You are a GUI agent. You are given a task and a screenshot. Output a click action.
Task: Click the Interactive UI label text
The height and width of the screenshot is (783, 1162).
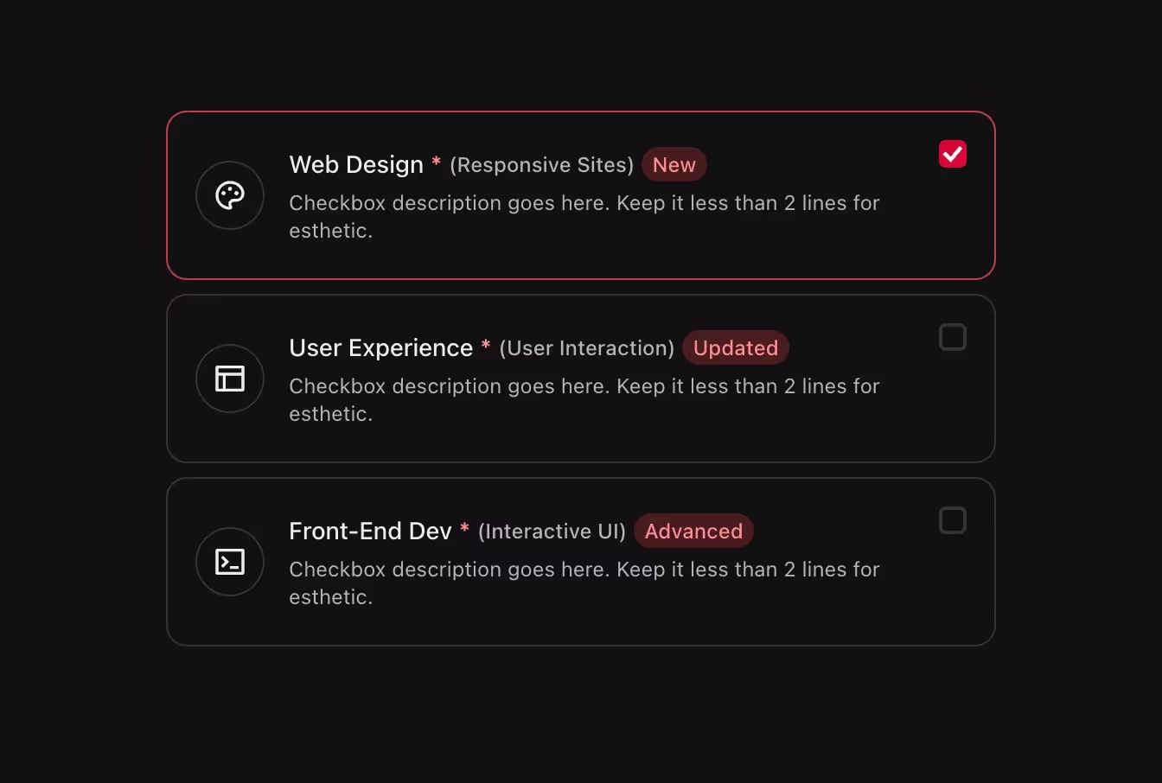551,532
